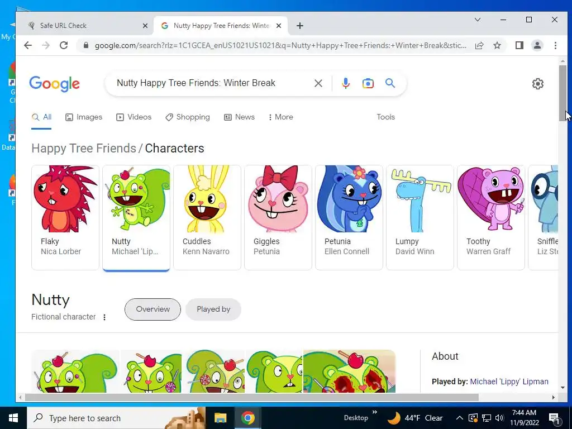Open the Chrome profile menu
Image resolution: width=572 pixels, height=429 pixels.
[x=537, y=45]
